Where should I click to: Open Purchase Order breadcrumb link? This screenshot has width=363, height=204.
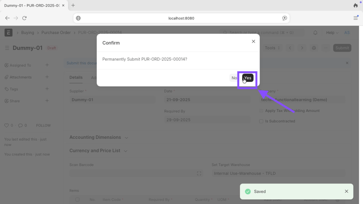(x=56, y=33)
